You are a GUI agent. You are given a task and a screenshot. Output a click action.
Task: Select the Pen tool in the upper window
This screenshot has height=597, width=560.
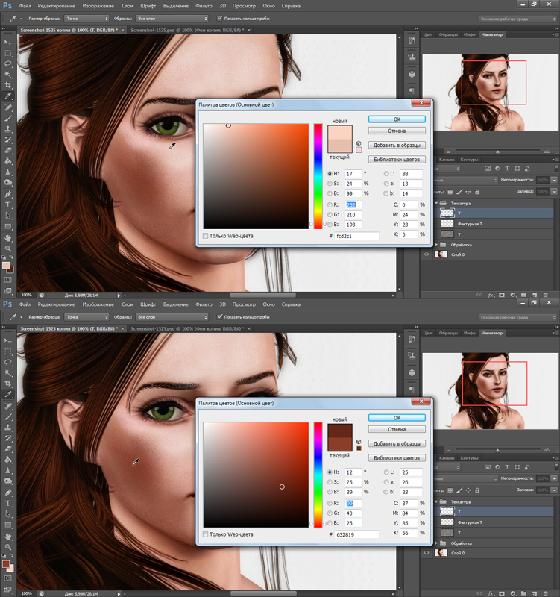tap(8, 194)
